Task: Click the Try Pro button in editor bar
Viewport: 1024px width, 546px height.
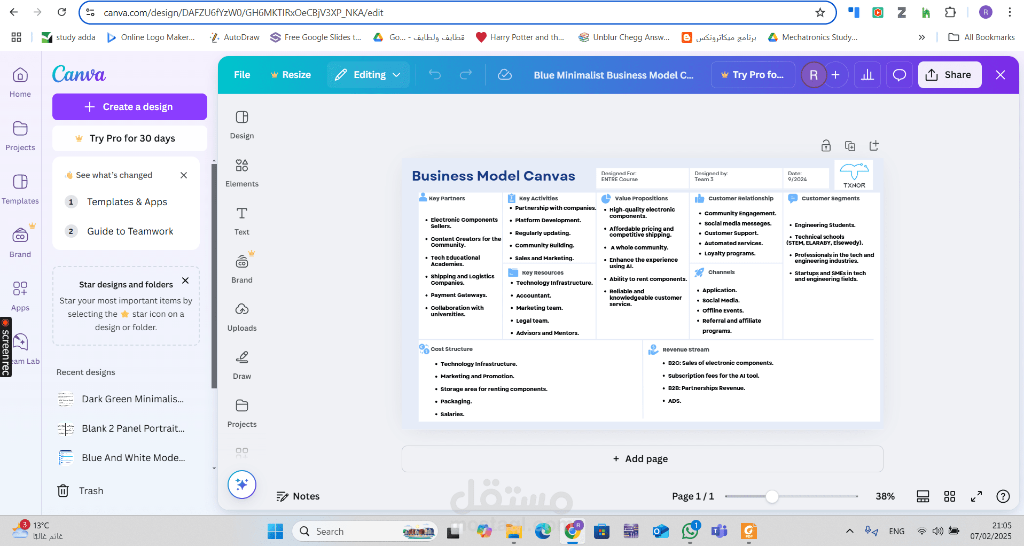Action: 753,75
